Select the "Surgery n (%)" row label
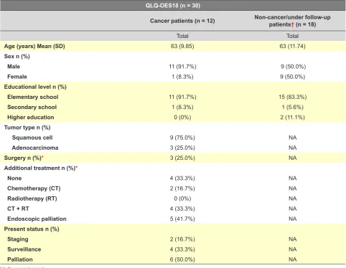 point(24,158)
